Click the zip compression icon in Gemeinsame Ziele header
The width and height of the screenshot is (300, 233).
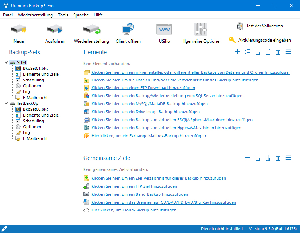coord(268,158)
